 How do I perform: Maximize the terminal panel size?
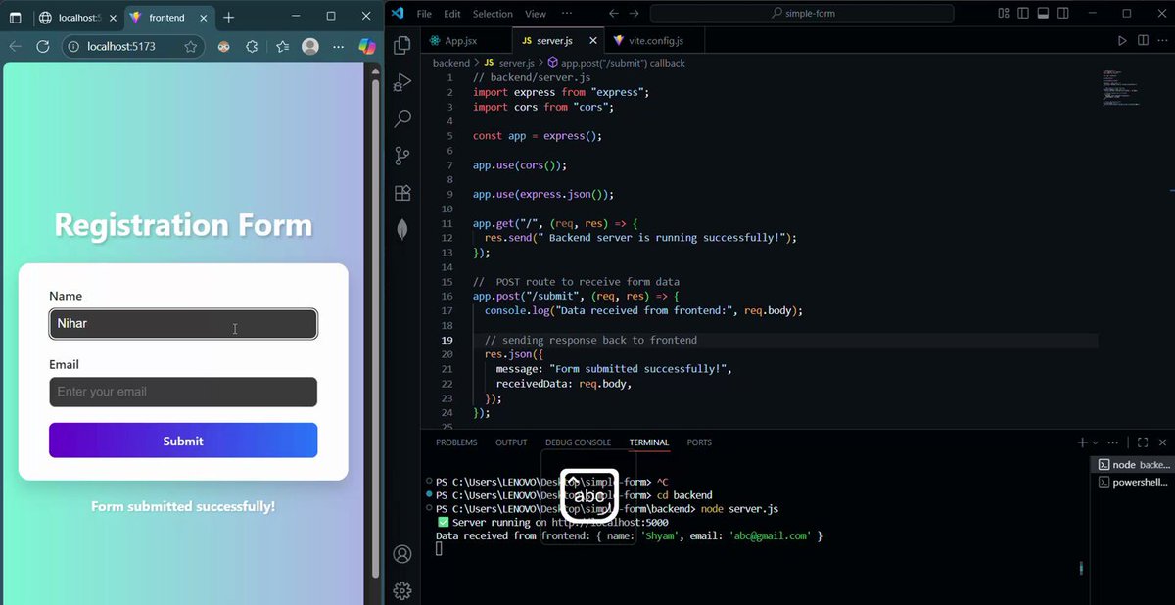tap(1143, 442)
